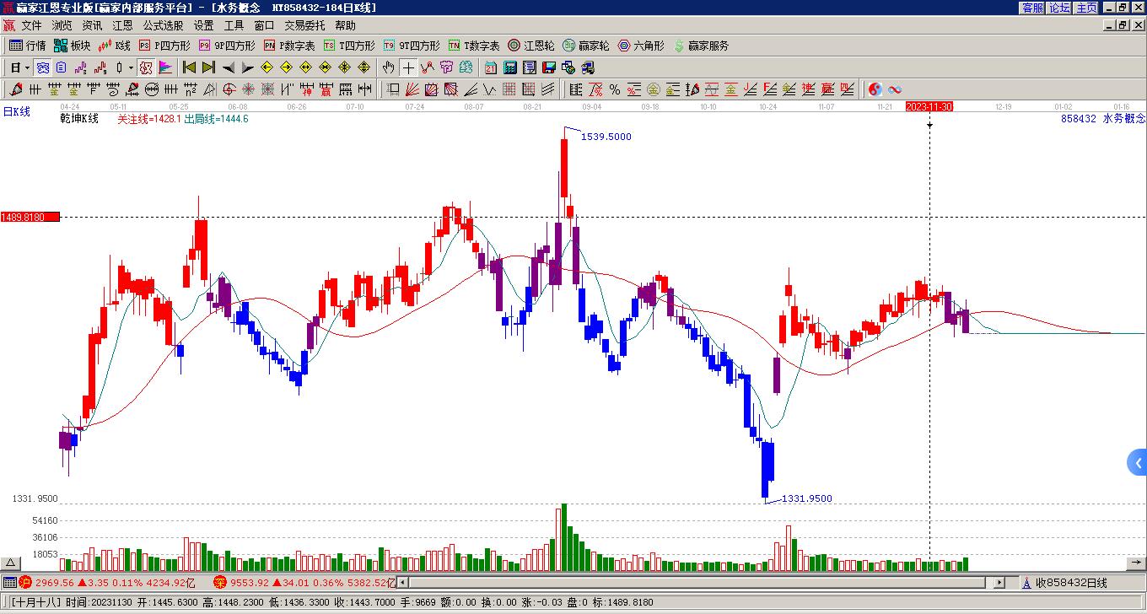1147x614 pixels.
Task: Click the 1489.8180 red price tag
Action: (x=30, y=217)
